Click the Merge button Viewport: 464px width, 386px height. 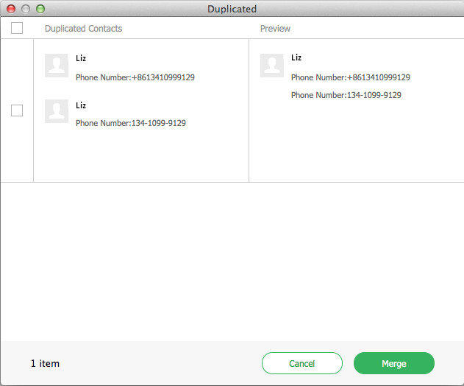pyautogui.click(x=394, y=363)
